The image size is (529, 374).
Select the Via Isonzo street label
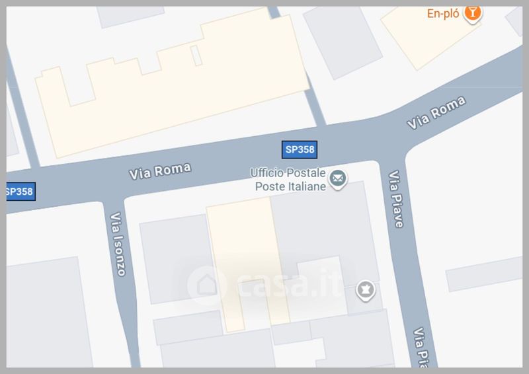118,244
